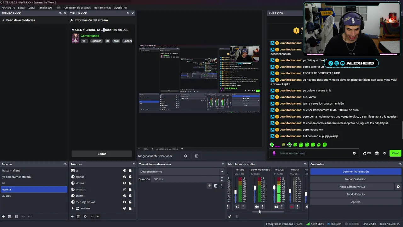Zoom out preview with minus icon
403x227 pixels.
tap(139, 149)
